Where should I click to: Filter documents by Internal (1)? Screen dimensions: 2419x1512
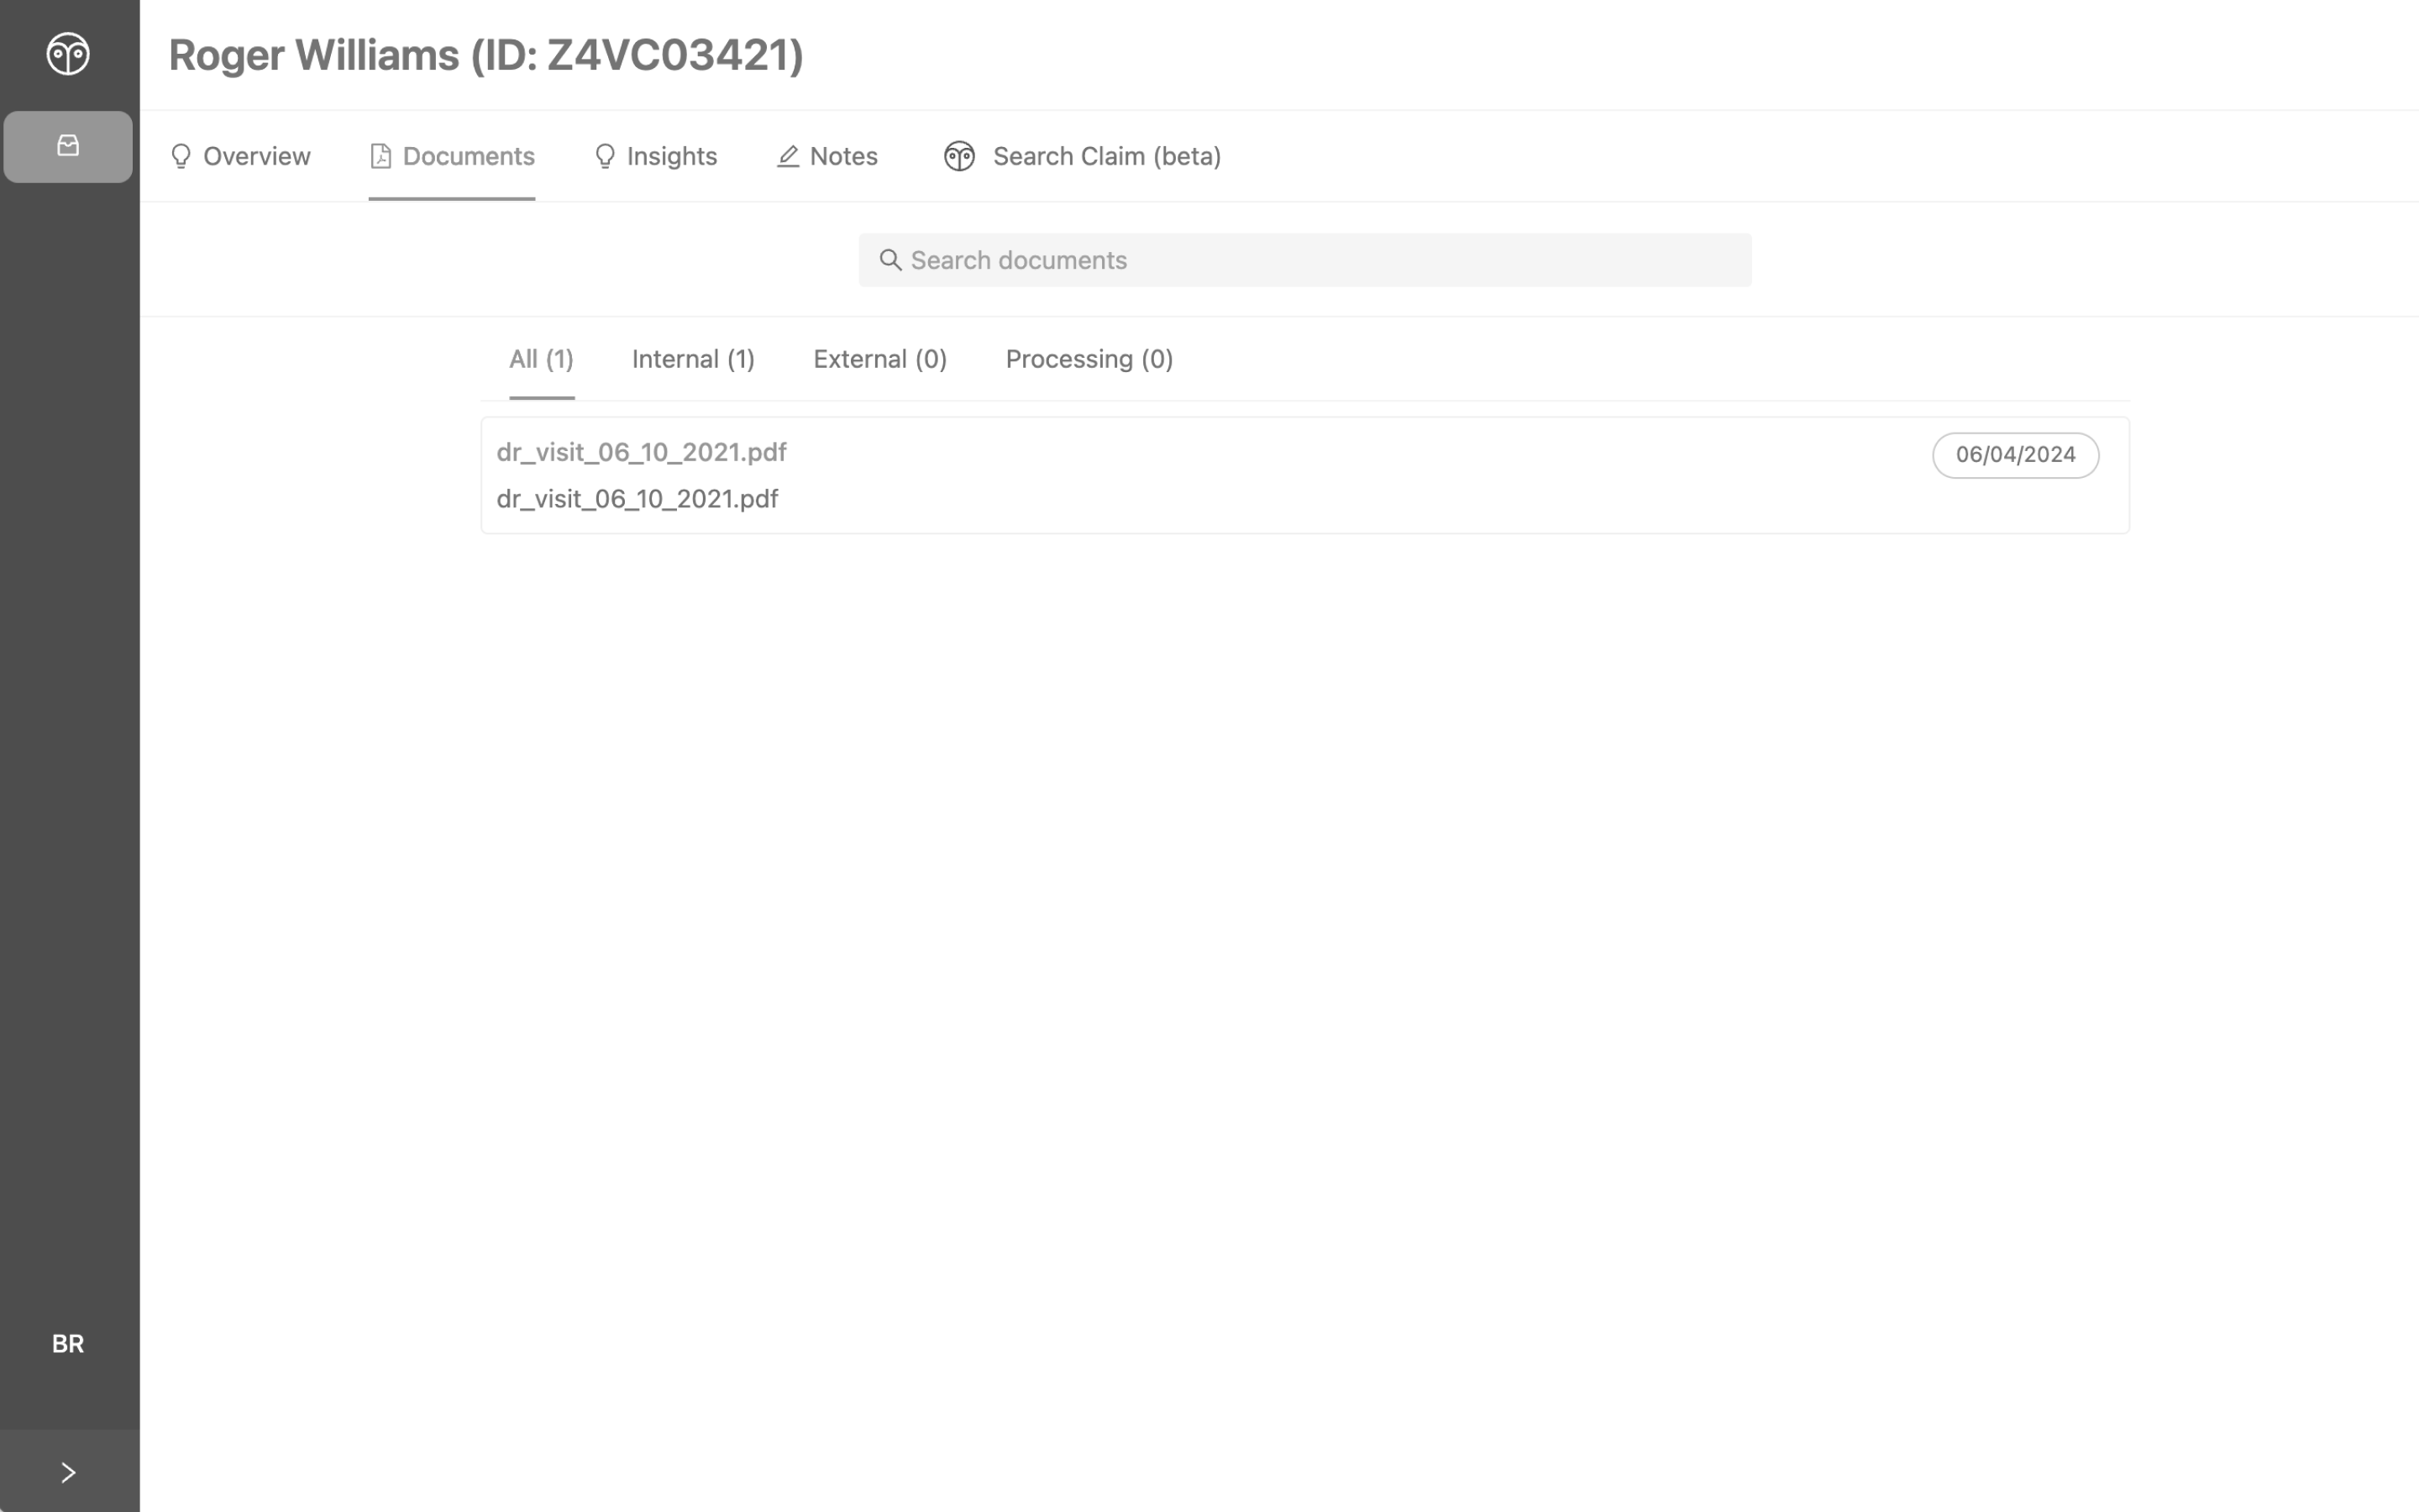point(693,359)
